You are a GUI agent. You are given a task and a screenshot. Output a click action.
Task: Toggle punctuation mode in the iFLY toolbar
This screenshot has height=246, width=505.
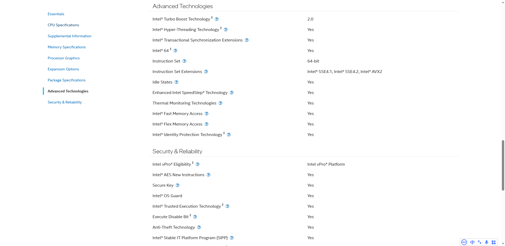tap(479, 242)
